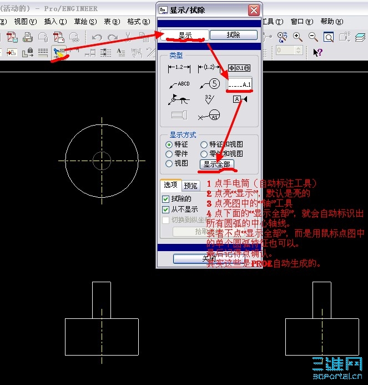This screenshot has height=385, width=368.
Task: Click the 显示 toggle button
Action: click(x=185, y=35)
